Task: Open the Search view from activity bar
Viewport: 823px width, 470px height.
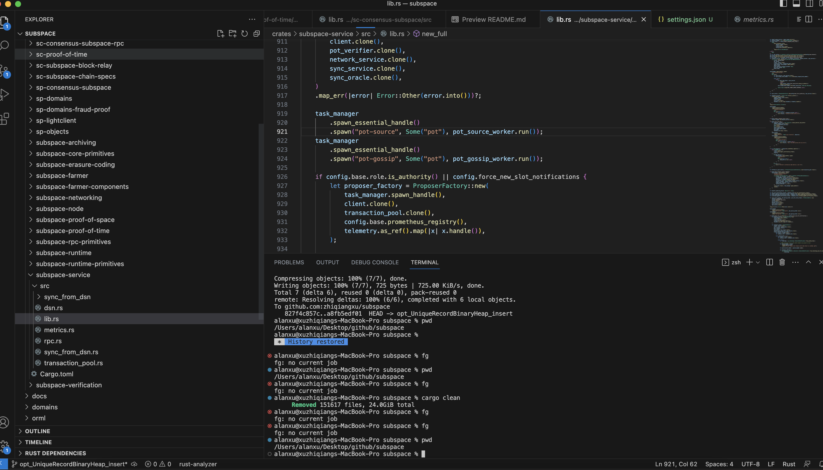Action: [x=5, y=45]
